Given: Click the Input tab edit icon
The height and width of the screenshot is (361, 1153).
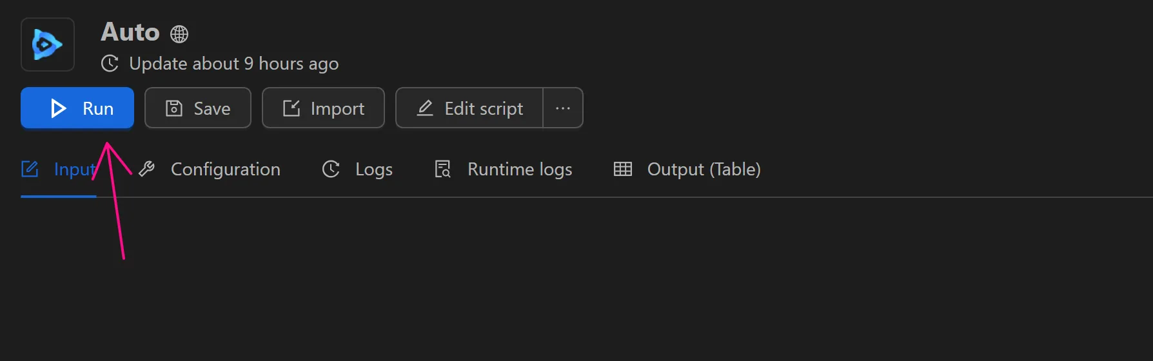Looking at the screenshot, I should click(30, 170).
